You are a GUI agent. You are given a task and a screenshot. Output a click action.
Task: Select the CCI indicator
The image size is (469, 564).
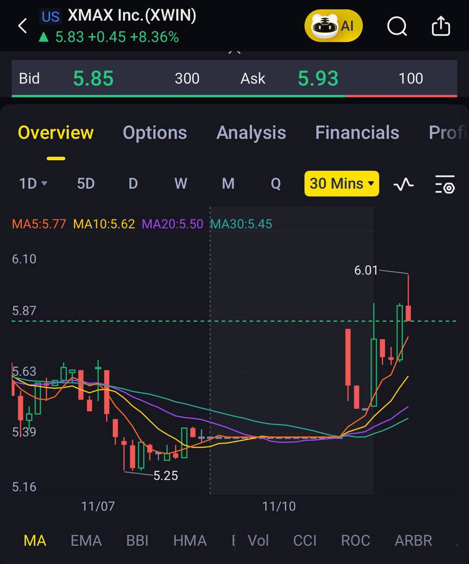coord(304,541)
